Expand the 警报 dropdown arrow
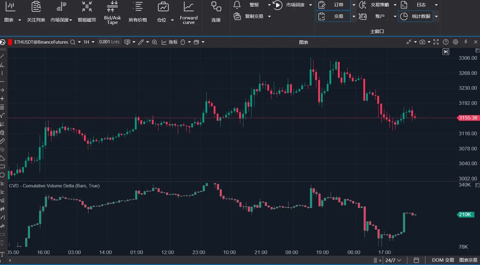This screenshot has width=480, height=265. 269,5
